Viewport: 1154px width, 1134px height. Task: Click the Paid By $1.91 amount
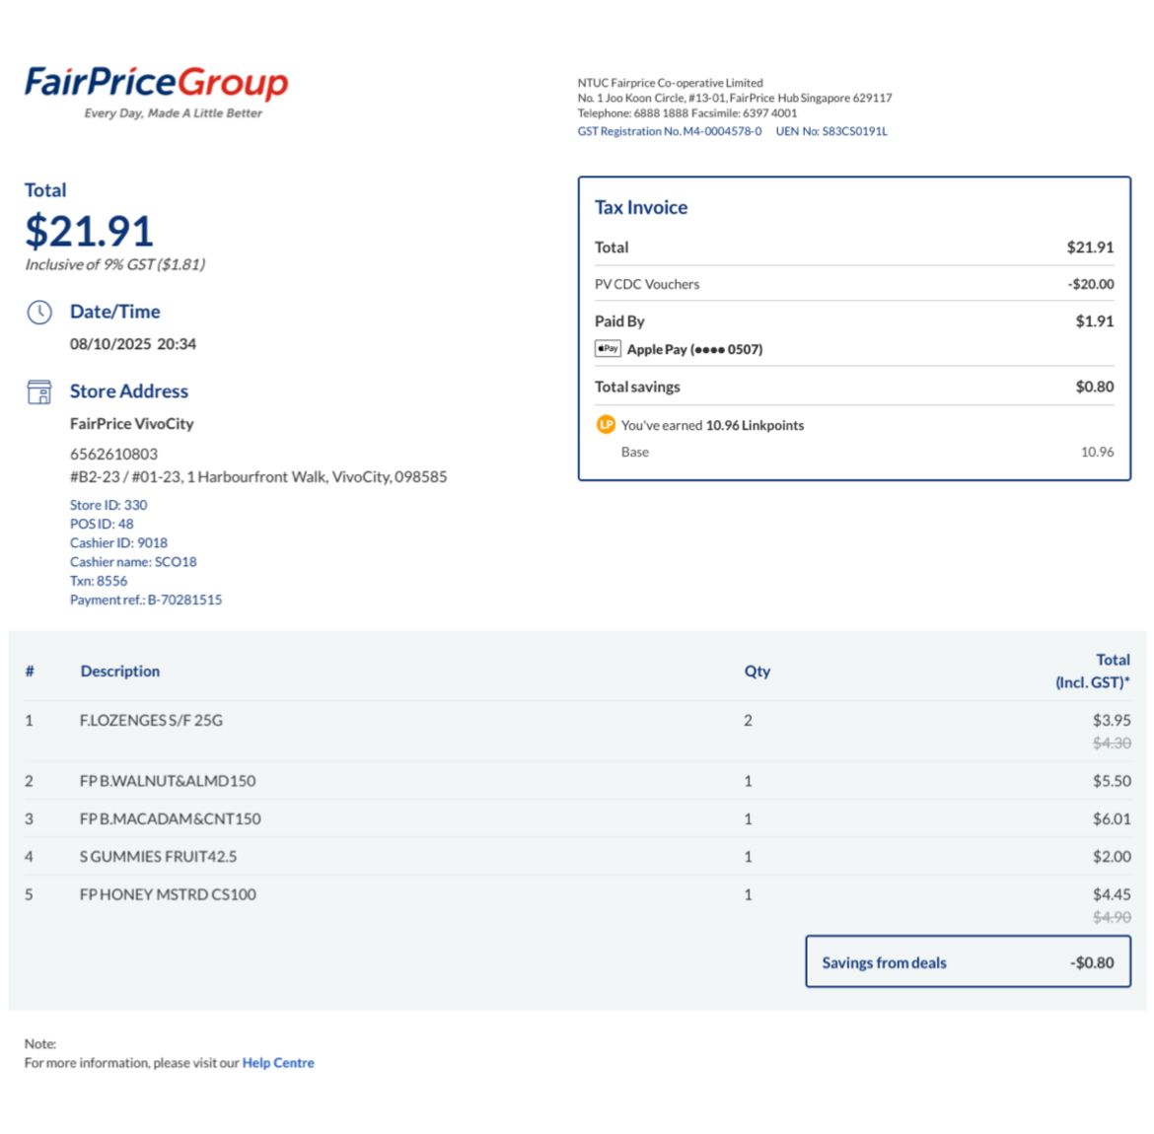click(x=1095, y=320)
